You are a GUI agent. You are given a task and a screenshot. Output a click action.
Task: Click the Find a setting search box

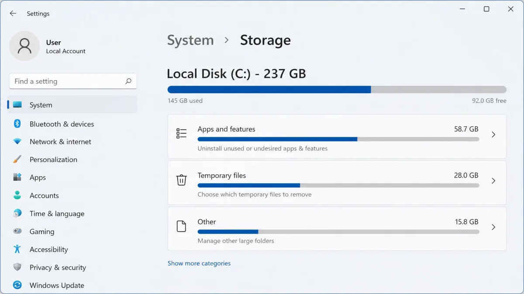tap(73, 81)
